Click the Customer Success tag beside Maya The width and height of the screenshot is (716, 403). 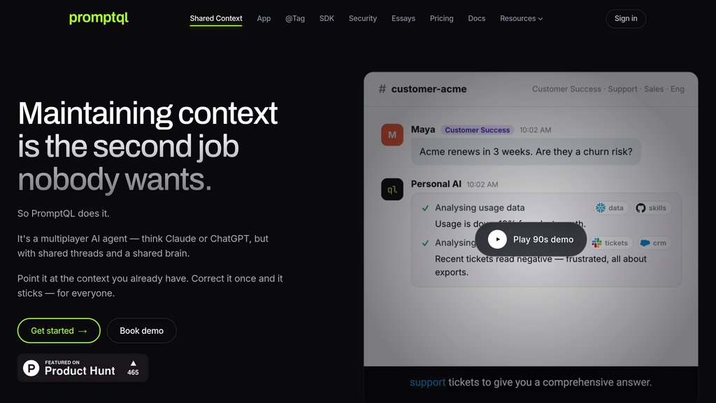pos(477,130)
